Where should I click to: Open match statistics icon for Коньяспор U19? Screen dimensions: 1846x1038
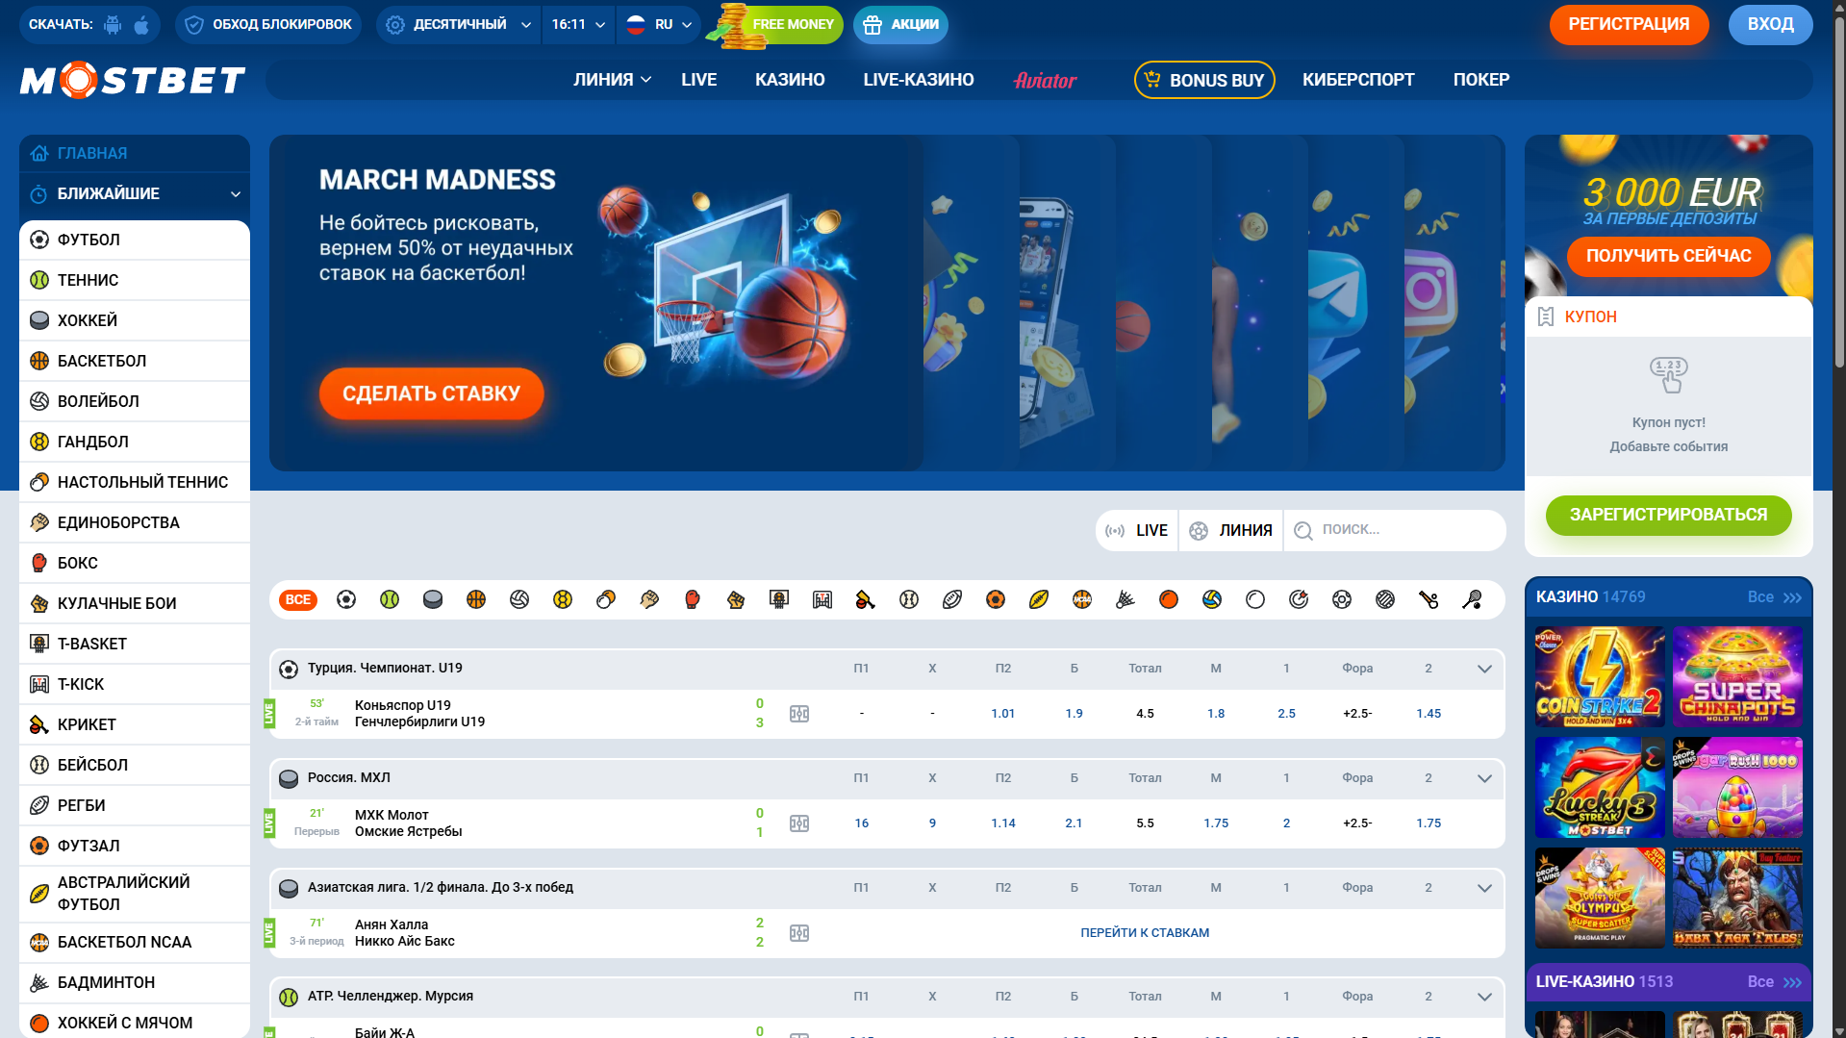tap(799, 714)
